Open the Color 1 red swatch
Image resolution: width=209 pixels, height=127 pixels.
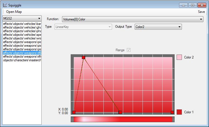click(179, 112)
